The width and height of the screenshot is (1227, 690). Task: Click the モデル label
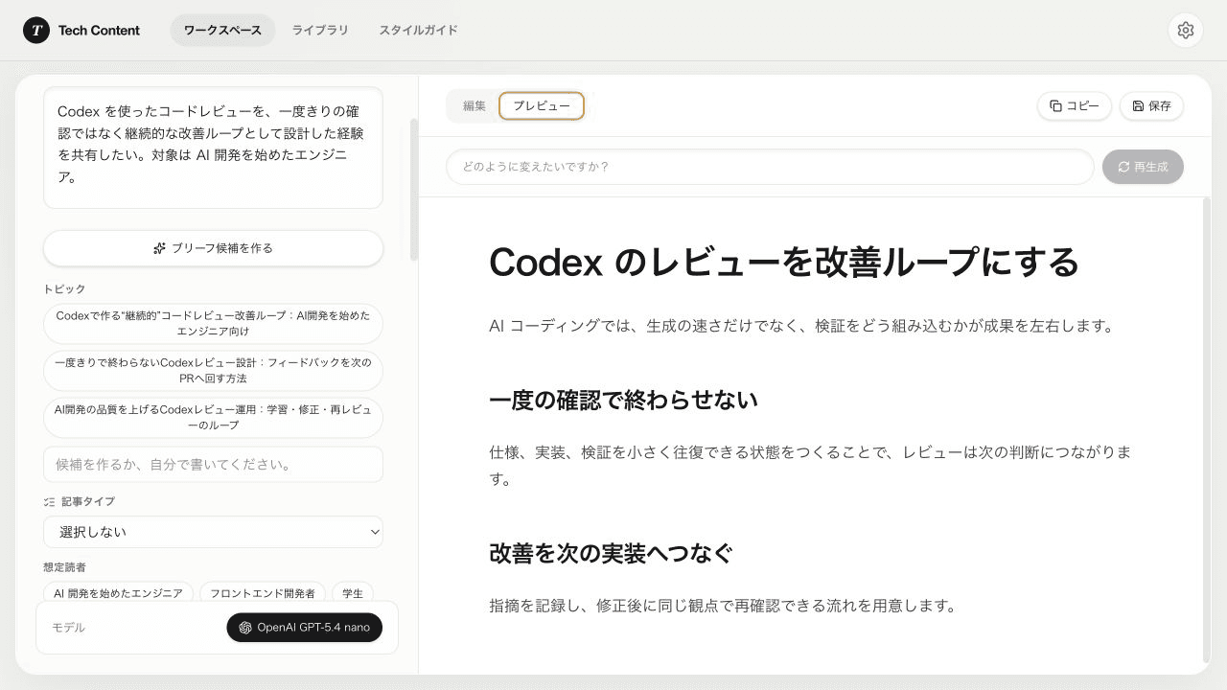(x=68, y=628)
